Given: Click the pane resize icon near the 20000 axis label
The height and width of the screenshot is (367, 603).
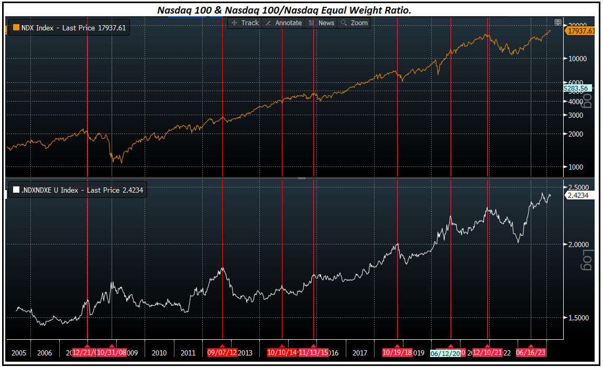Looking at the screenshot, I should 557,23.
